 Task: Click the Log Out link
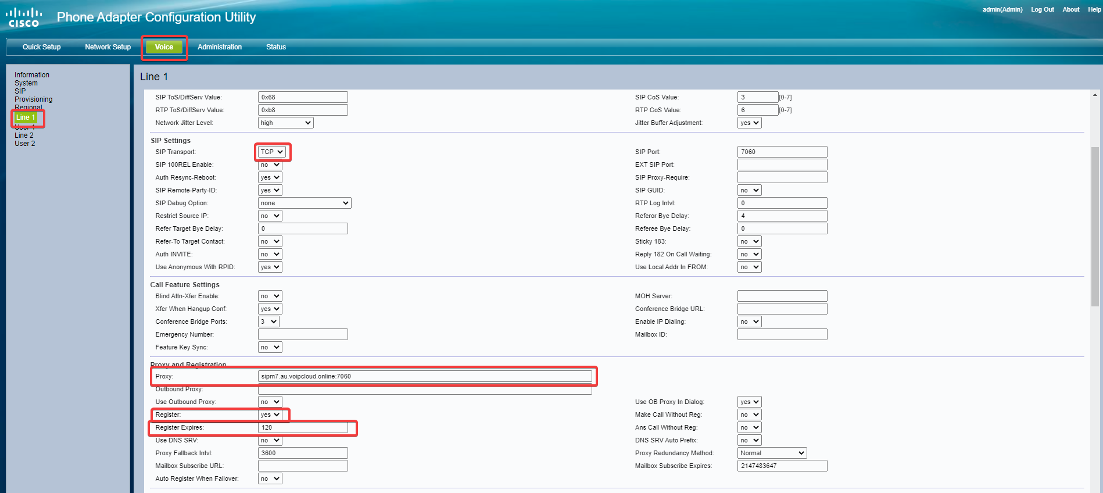(1043, 9)
